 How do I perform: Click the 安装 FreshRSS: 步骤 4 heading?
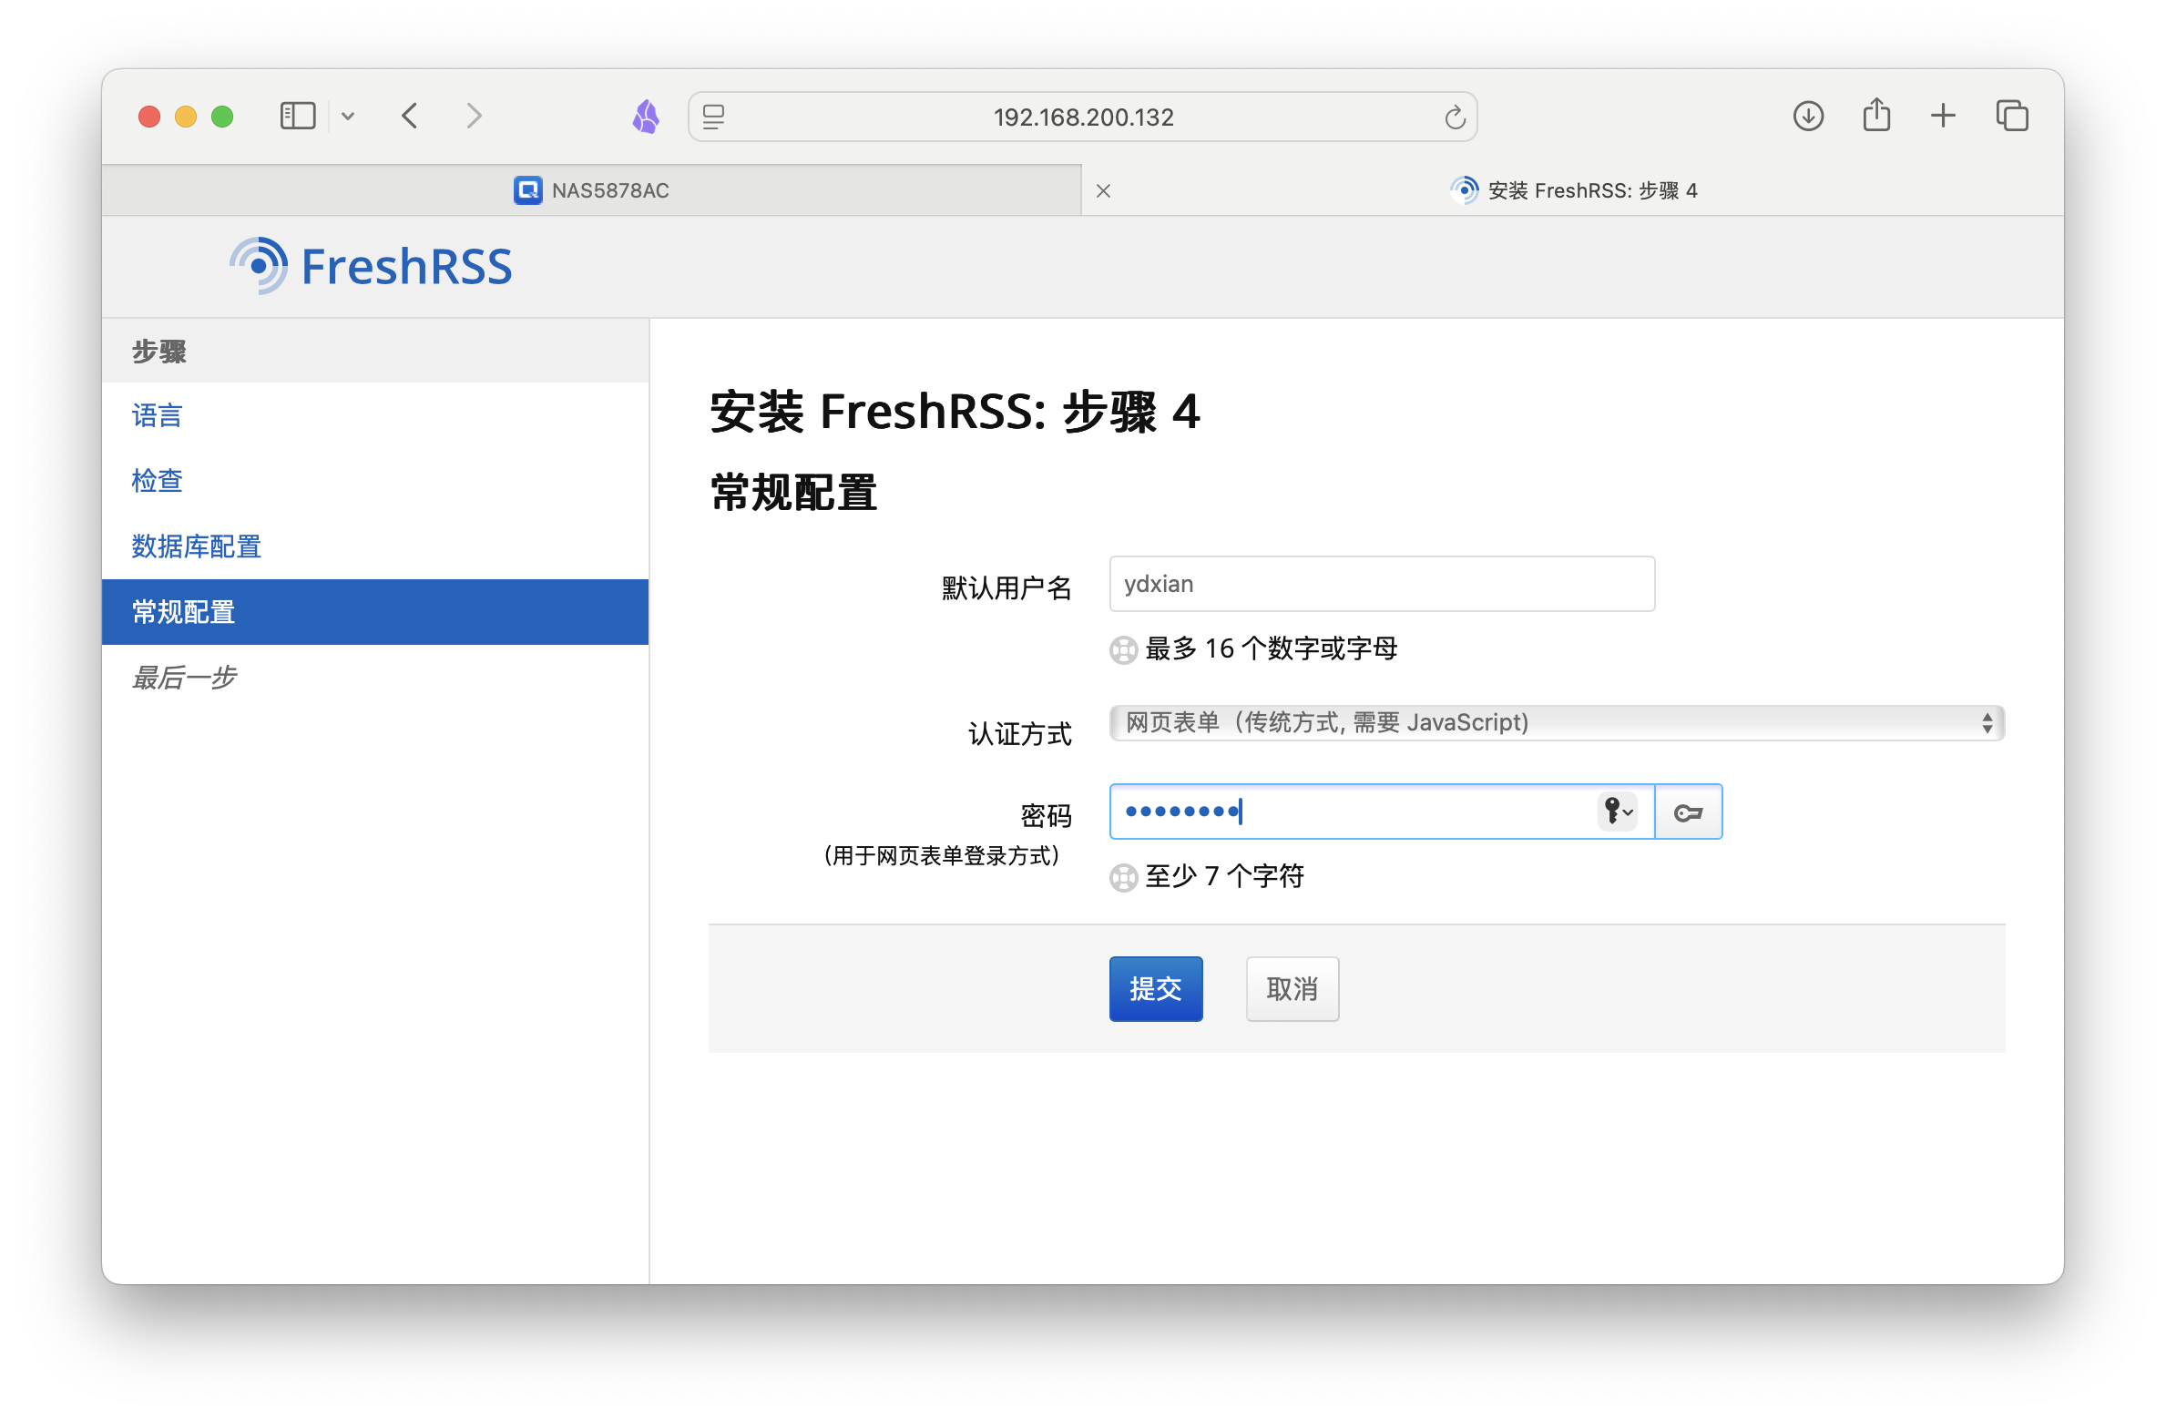[x=955, y=412]
